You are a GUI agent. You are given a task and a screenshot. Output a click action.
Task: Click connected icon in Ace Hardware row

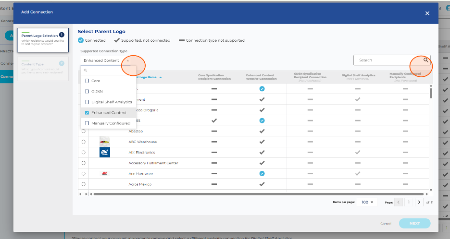coord(262,174)
